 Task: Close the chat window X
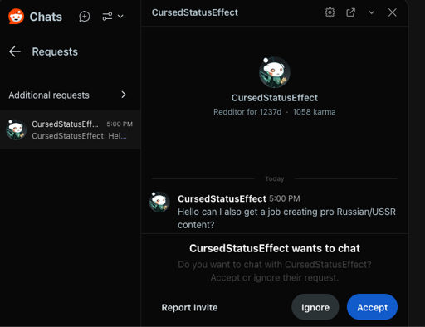tap(393, 12)
